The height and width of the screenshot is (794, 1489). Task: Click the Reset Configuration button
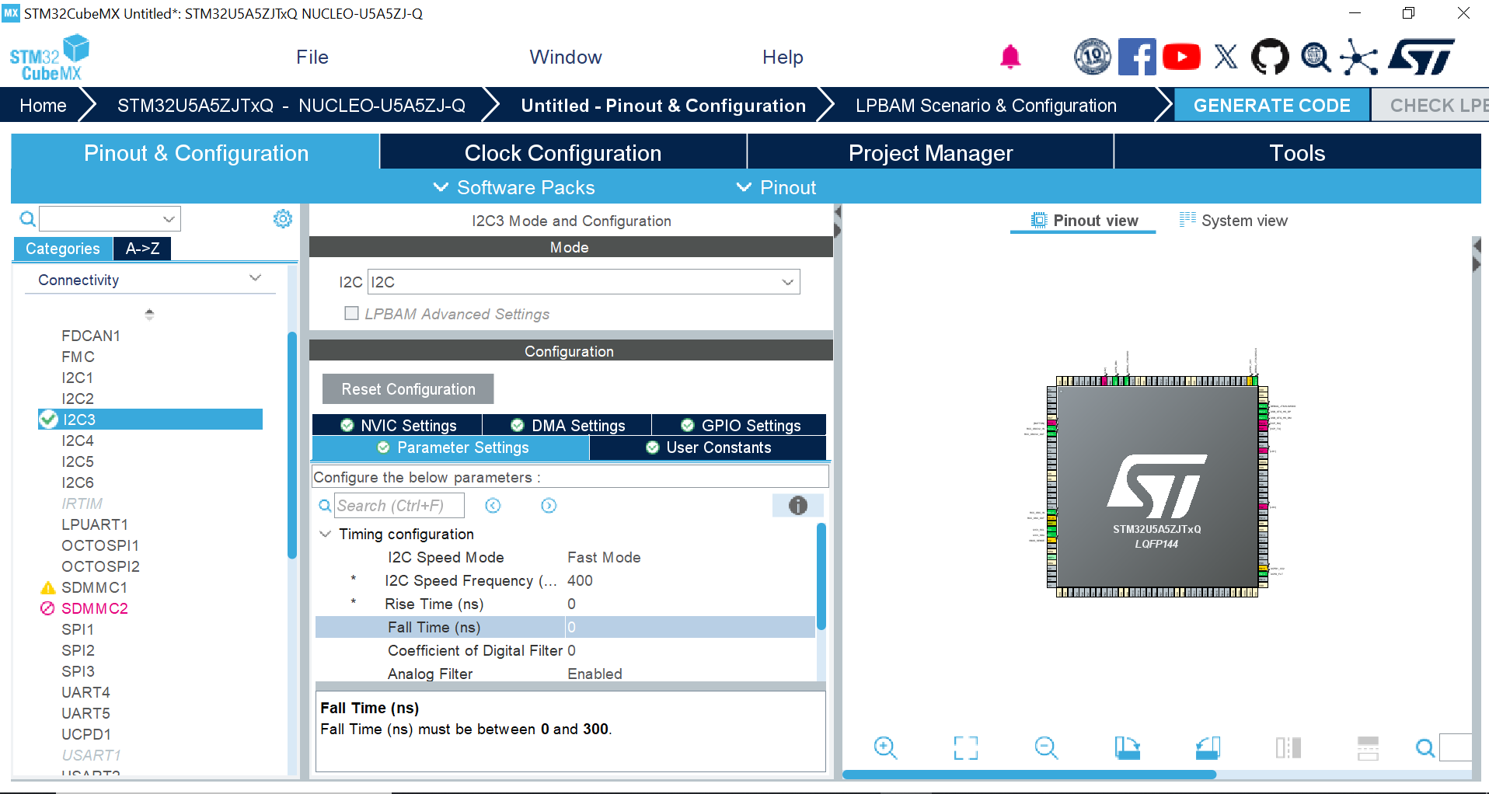408,389
